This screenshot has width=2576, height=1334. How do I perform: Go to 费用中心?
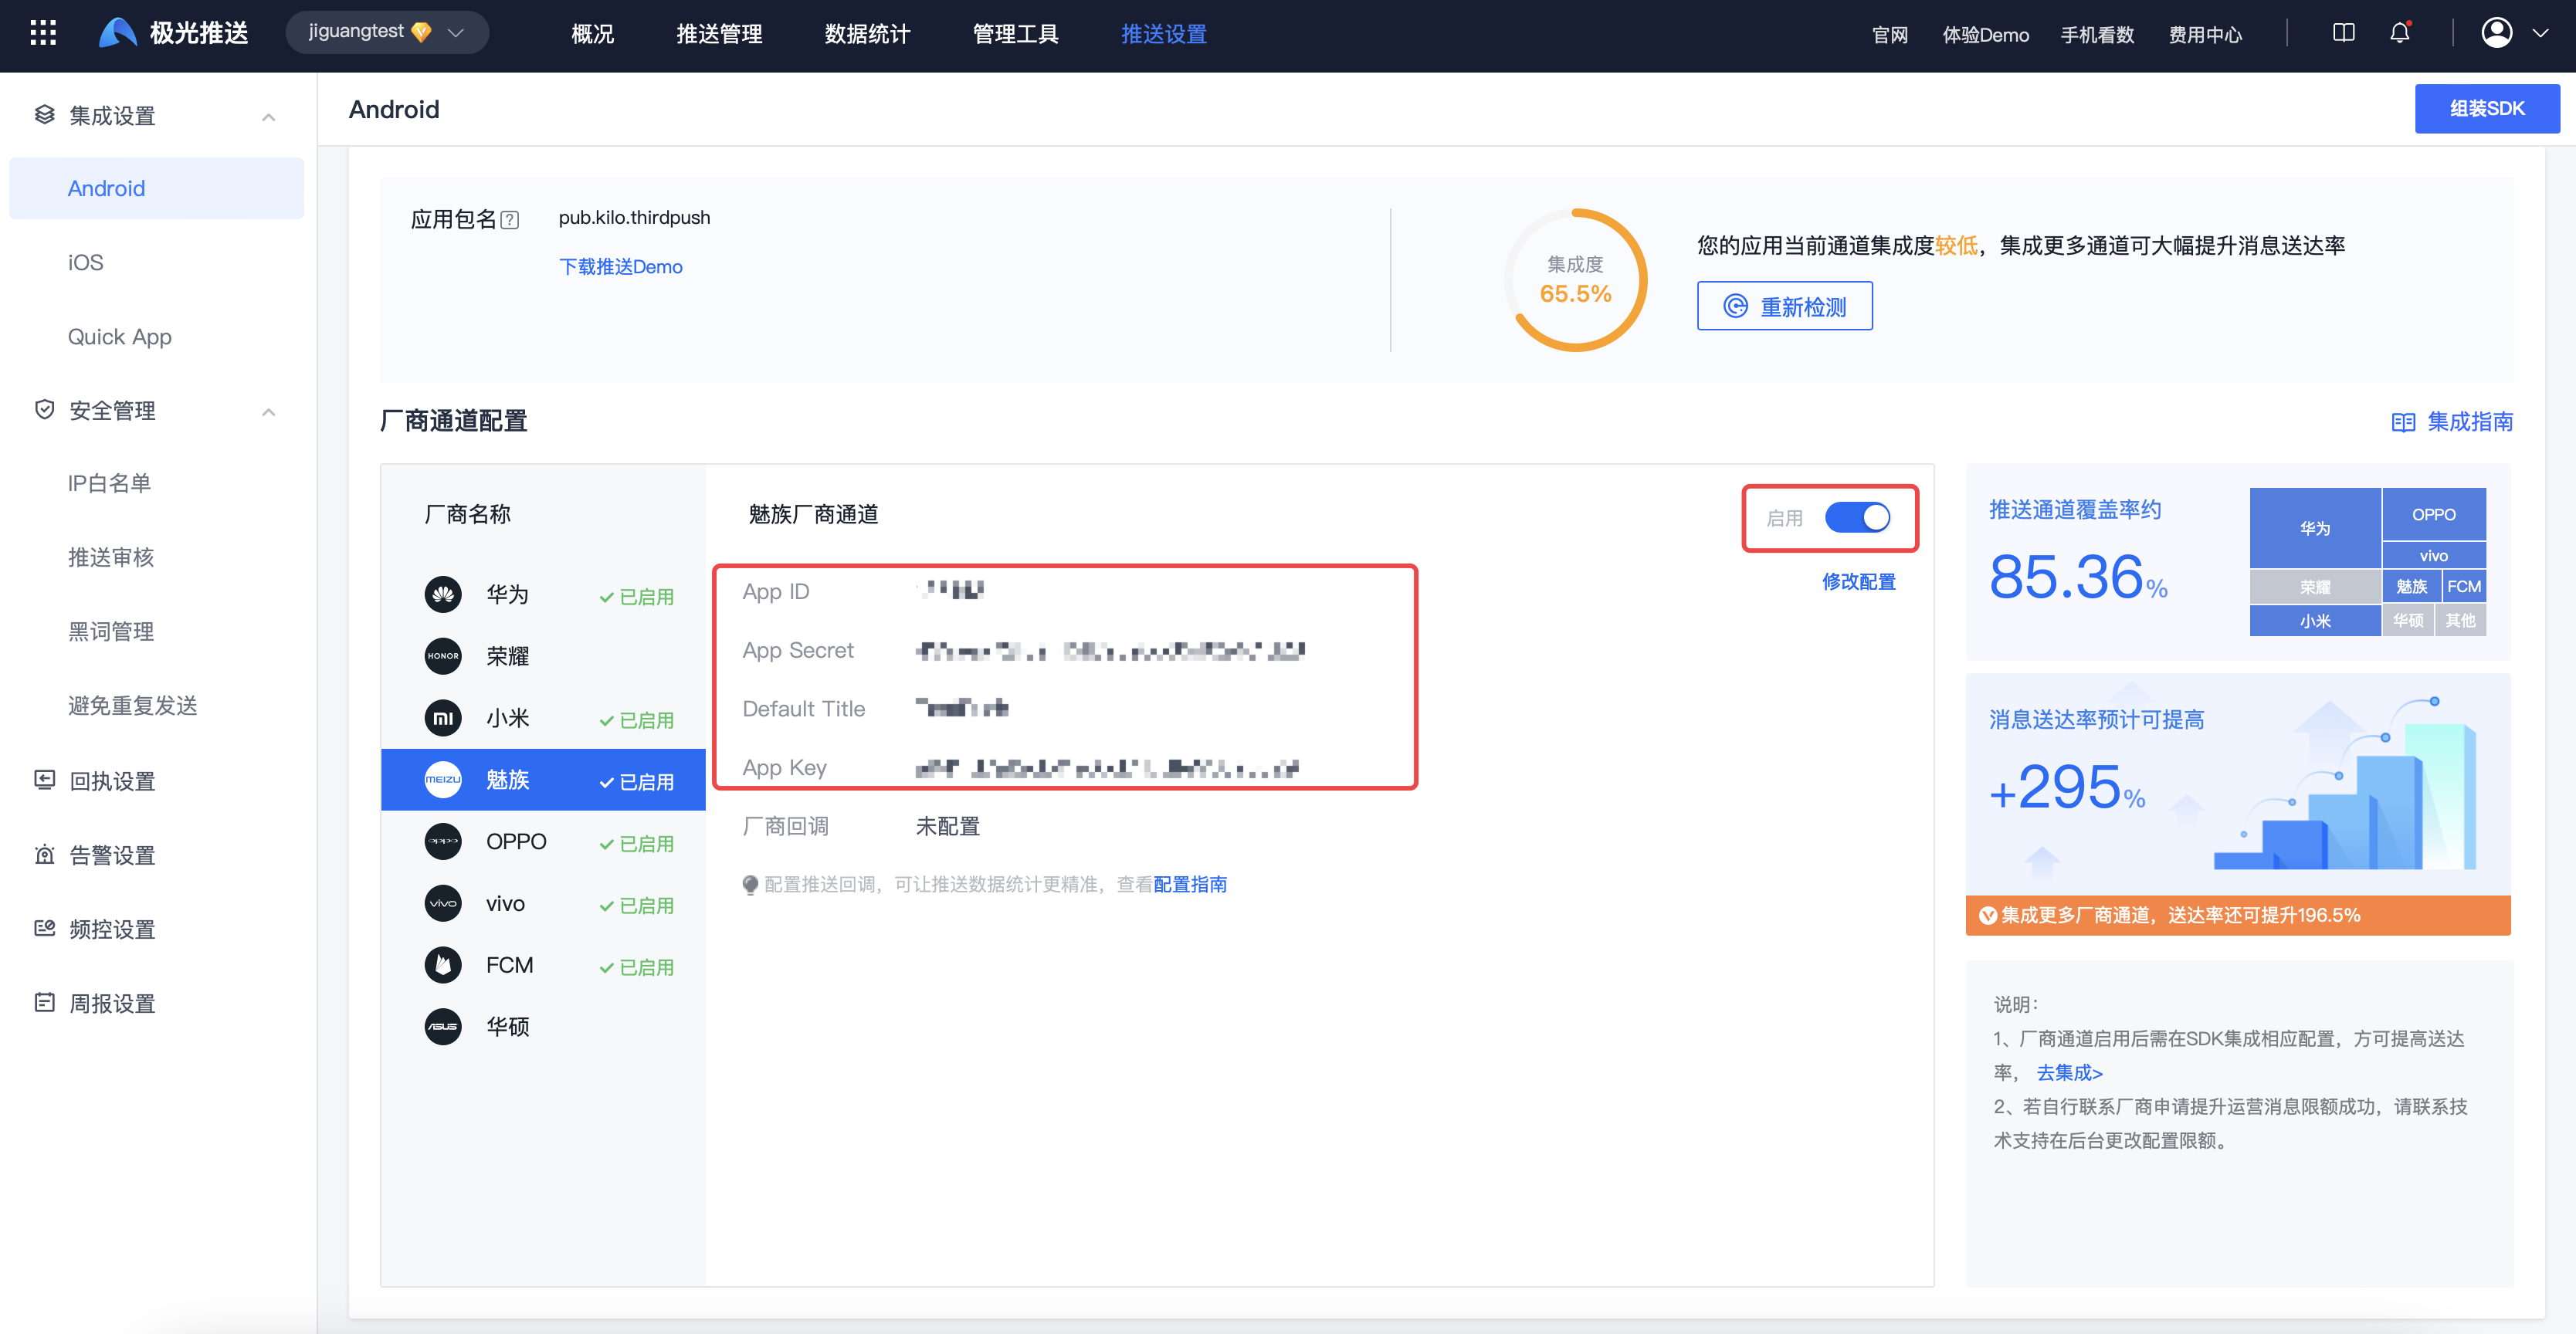point(2205,35)
